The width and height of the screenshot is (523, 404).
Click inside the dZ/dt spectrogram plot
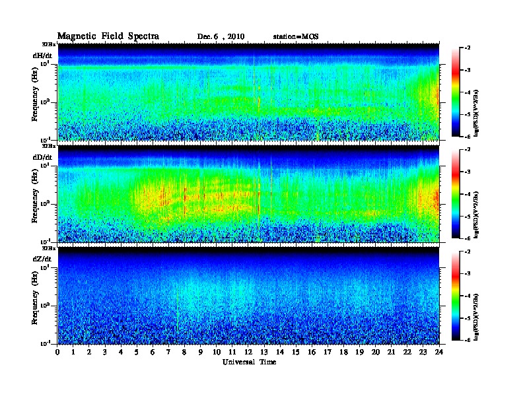click(248, 296)
